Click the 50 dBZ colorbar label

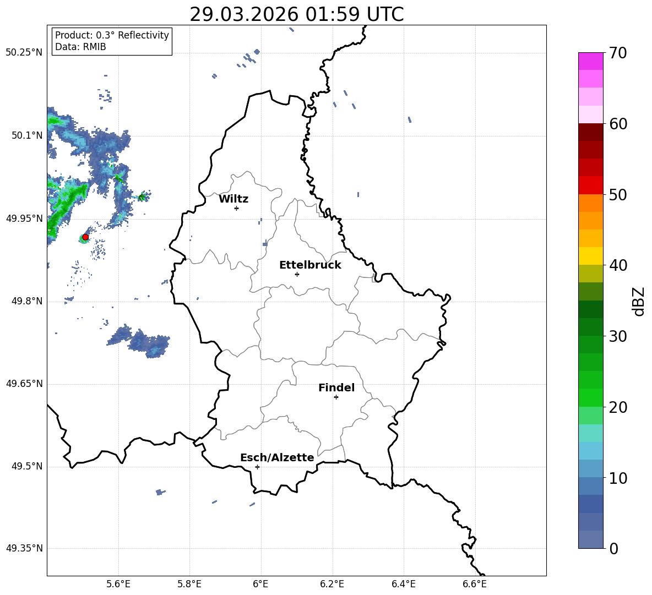(618, 195)
